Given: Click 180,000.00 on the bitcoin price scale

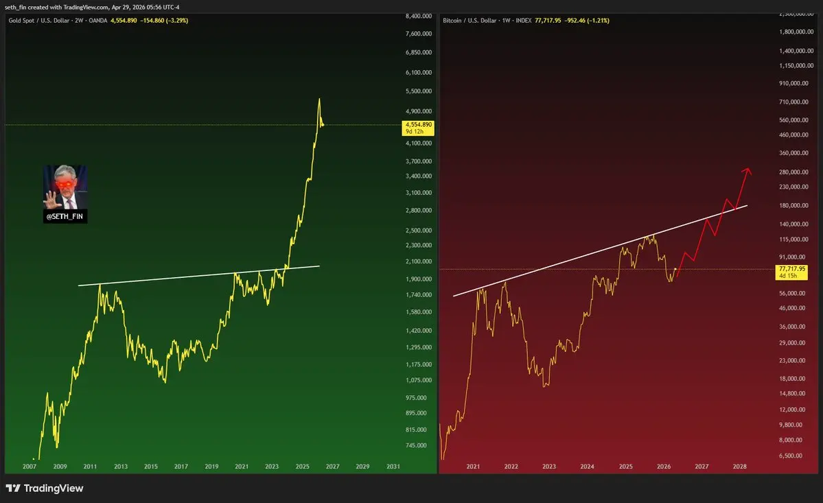Looking at the screenshot, I should pyautogui.click(x=793, y=206).
